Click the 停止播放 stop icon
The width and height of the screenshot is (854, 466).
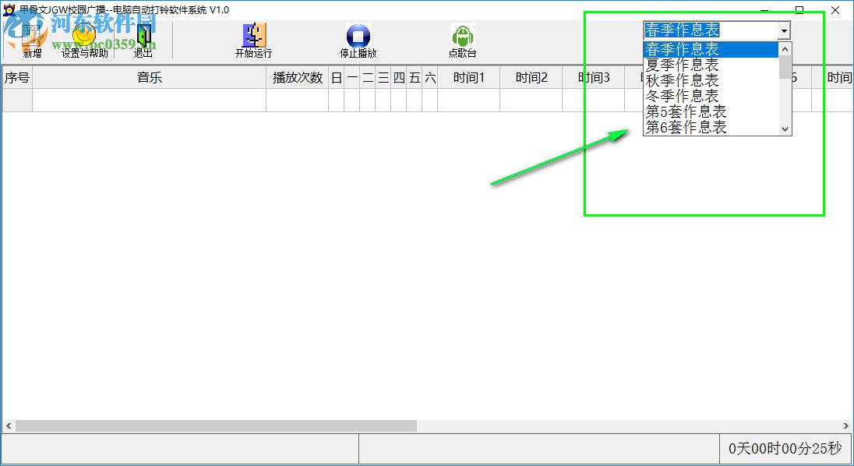point(358,41)
